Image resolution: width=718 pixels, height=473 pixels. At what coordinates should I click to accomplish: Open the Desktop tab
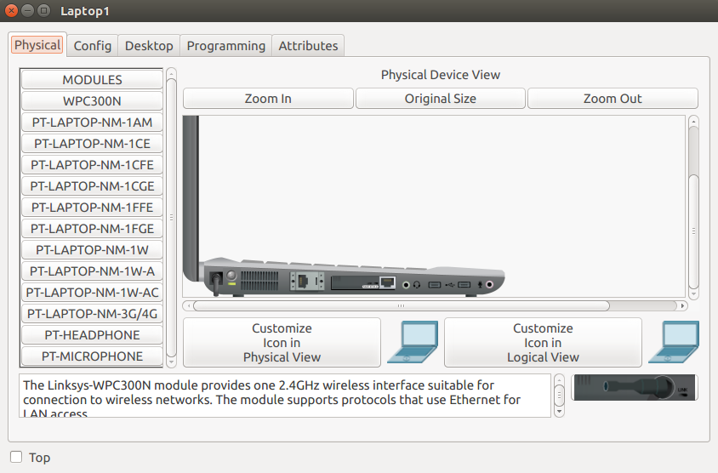pyautogui.click(x=149, y=46)
